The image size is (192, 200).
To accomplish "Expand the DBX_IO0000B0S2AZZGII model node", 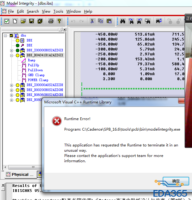I will point(11,50).
